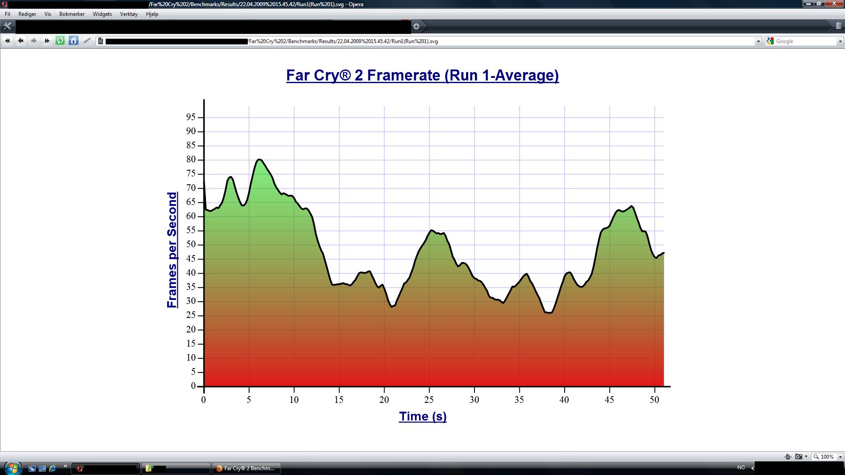Go back one page
The width and height of the screenshot is (845, 475).
point(20,41)
